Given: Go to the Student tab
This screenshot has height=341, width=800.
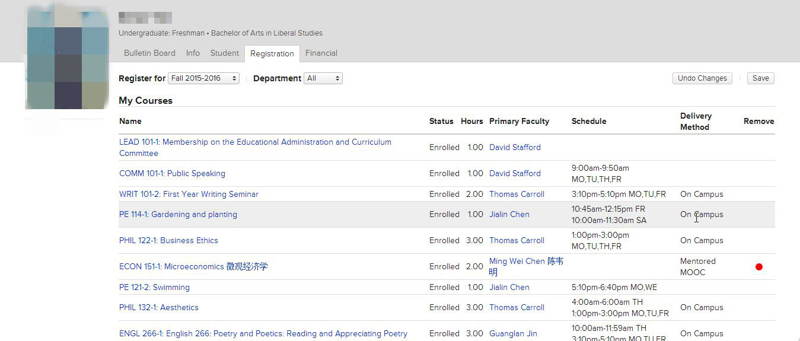Looking at the screenshot, I should (x=224, y=53).
